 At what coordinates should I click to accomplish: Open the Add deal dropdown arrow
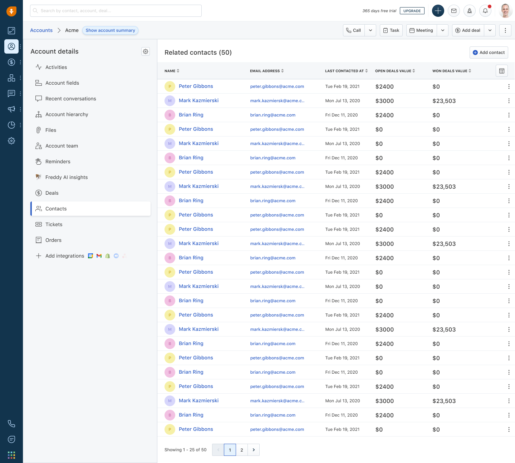pos(490,30)
